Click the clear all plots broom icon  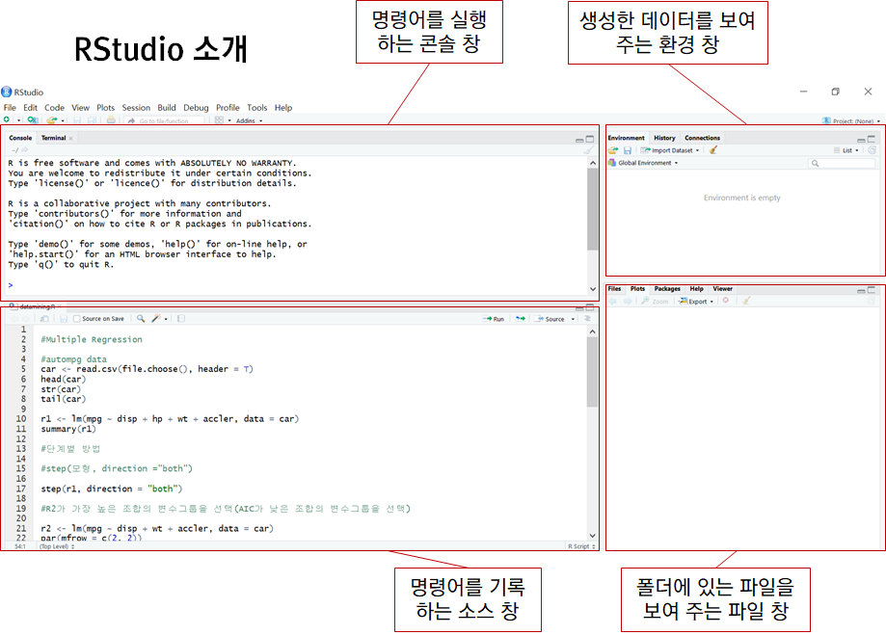(x=746, y=301)
